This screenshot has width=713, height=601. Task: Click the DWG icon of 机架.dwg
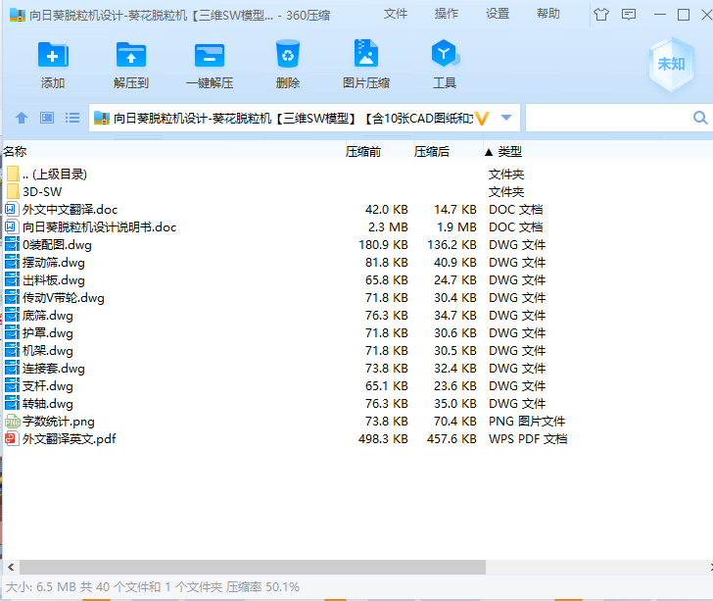pyautogui.click(x=12, y=351)
